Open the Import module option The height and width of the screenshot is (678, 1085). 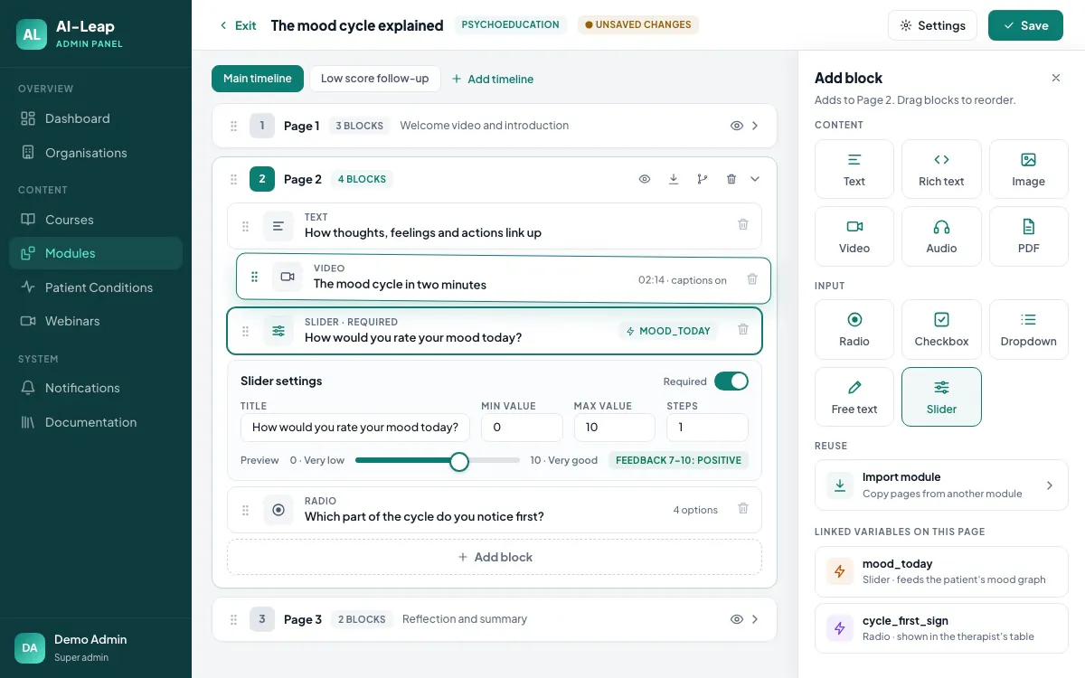pos(941,485)
